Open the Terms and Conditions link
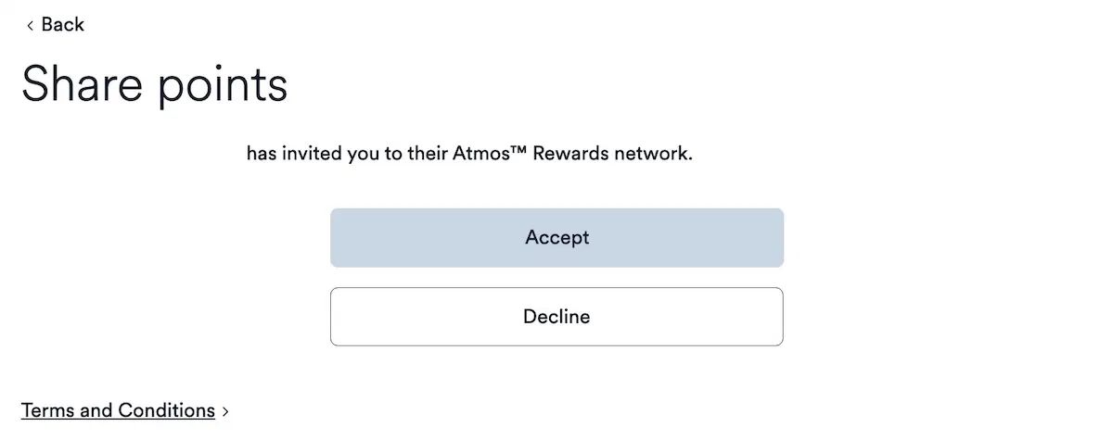Viewport: 1113px width, 439px height. click(118, 410)
